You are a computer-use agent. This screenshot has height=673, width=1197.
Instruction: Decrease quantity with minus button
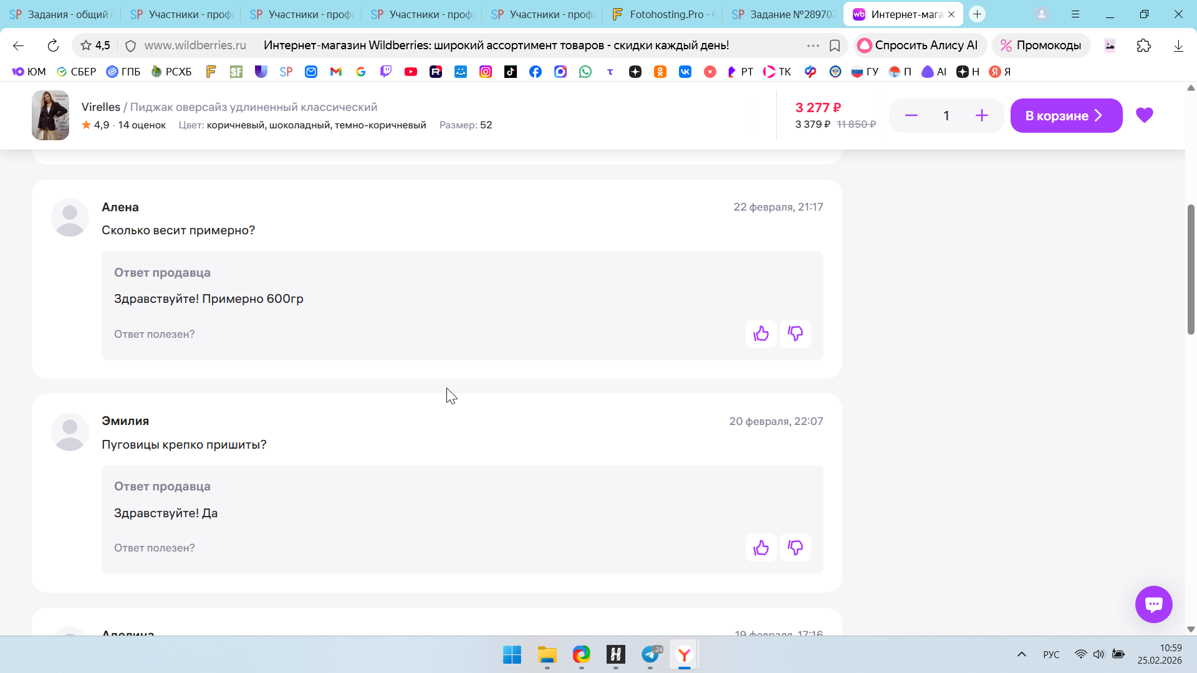pyautogui.click(x=911, y=115)
